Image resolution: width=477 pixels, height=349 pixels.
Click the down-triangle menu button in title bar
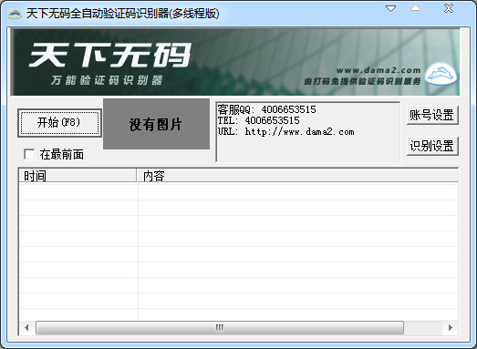pyautogui.click(x=391, y=9)
